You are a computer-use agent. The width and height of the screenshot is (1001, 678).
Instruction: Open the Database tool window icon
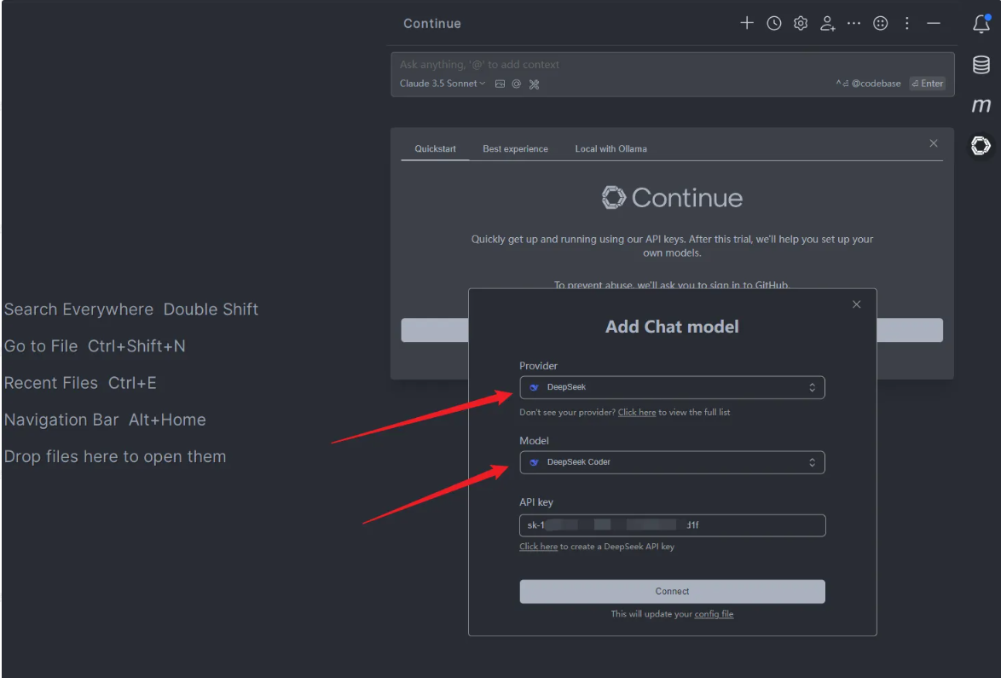[x=981, y=65]
